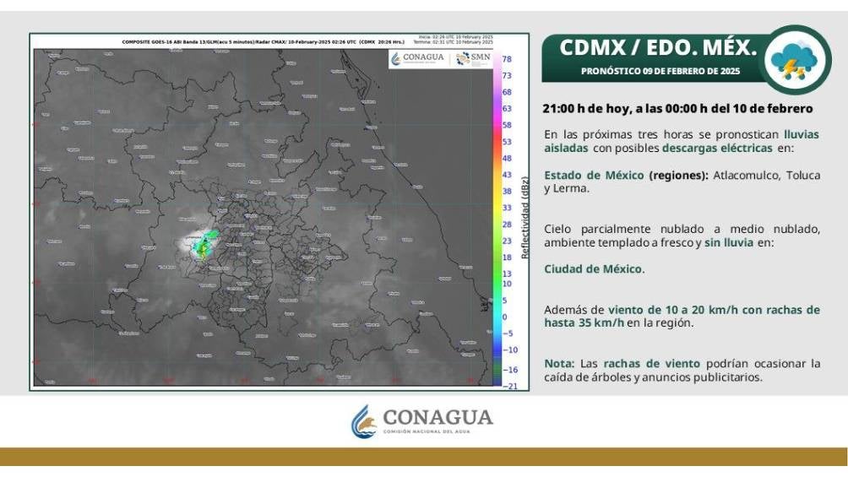The height and width of the screenshot is (477, 848).
Task: Click the 'Pronóstico 09 de febrero de 2025' subtitle
Action: pyautogui.click(x=660, y=72)
